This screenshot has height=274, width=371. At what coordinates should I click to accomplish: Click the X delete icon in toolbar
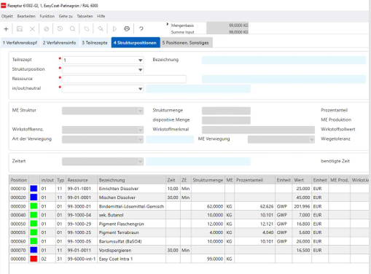coord(32,29)
